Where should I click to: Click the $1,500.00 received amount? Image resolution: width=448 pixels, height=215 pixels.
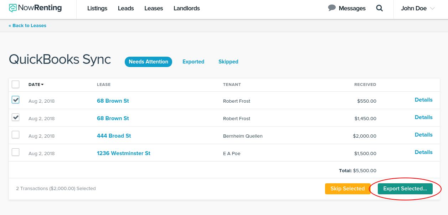pos(365,154)
